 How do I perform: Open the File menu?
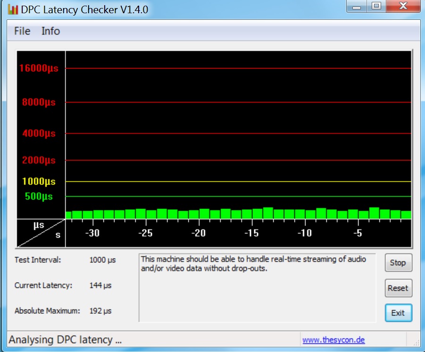pos(22,31)
